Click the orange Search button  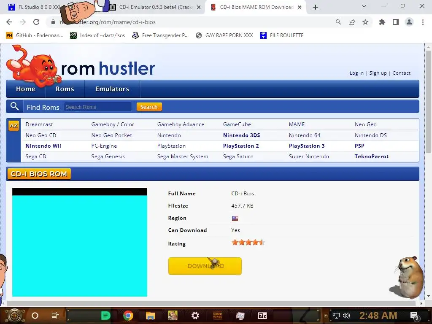149,107
